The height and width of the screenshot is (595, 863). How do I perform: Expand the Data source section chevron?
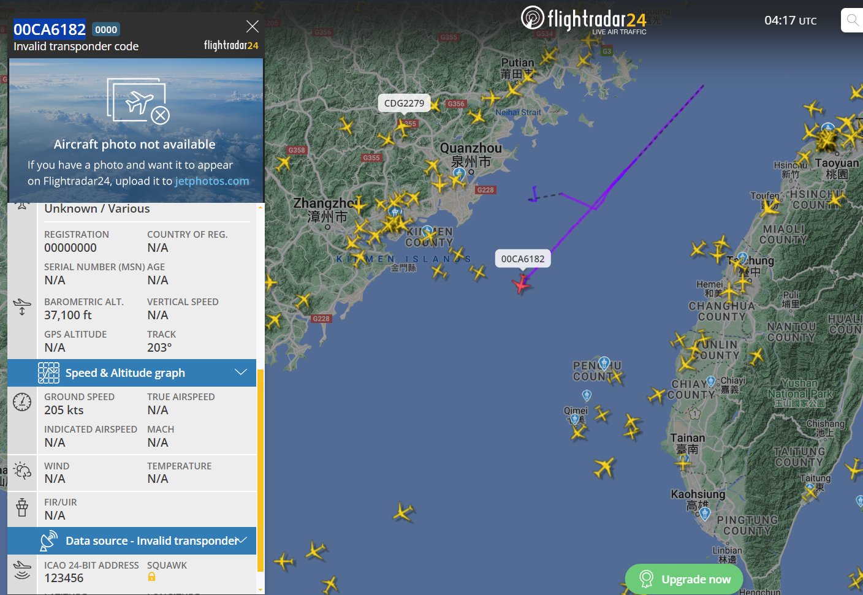pyautogui.click(x=241, y=540)
